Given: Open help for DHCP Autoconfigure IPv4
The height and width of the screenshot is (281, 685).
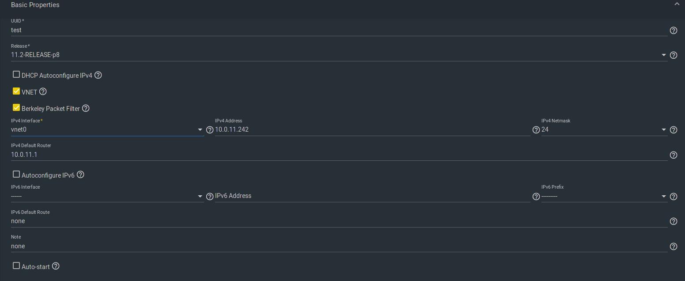Looking at the screenshot, I should 98,76.
